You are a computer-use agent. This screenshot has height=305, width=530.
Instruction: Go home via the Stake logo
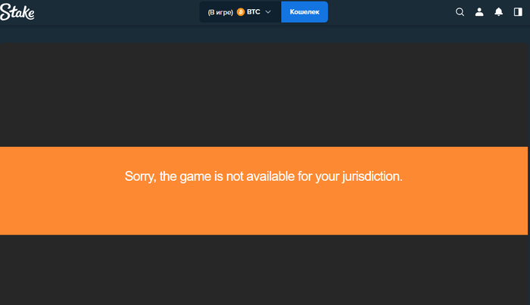(17, 12)
